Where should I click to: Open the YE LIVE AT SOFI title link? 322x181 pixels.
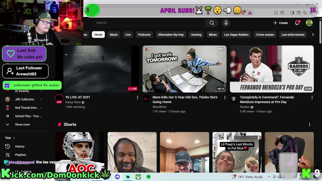77,97
